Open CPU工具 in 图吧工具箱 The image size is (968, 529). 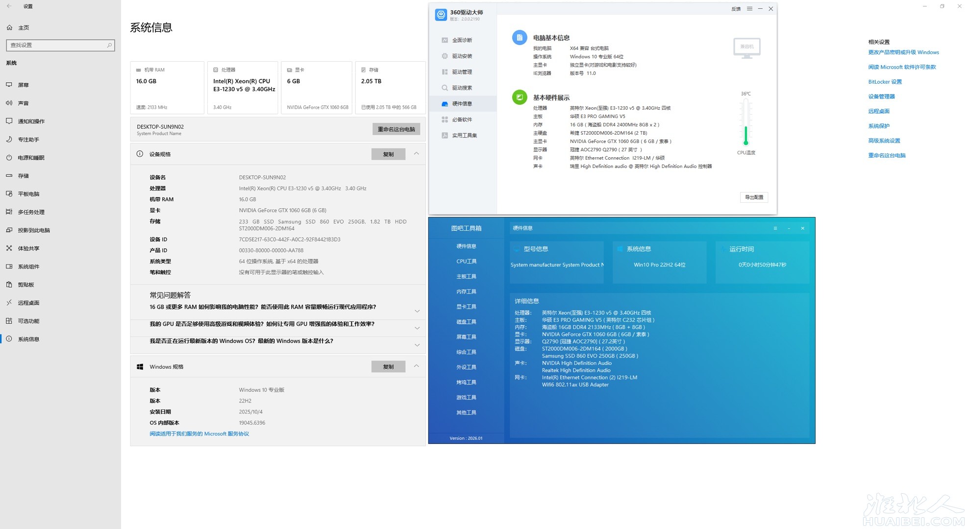pos(466,262)
